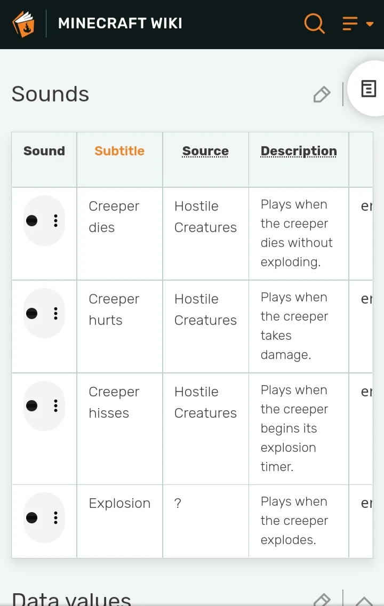Collapse the Data values section
384x606 pixels.
click(x=364, y=600)
